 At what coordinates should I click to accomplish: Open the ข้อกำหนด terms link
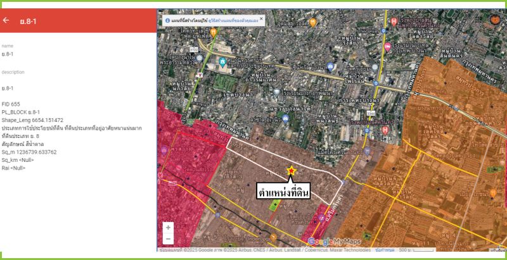385,250
